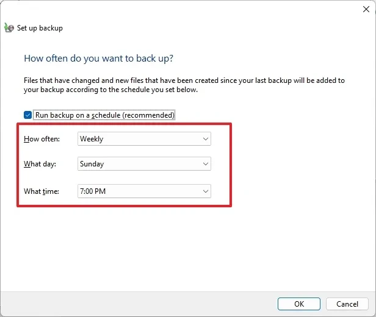Click the 'Run backup on a schedule (recommended)' label
The width and height of the screenshot is (376, 317).
click(x=105, y=115)
